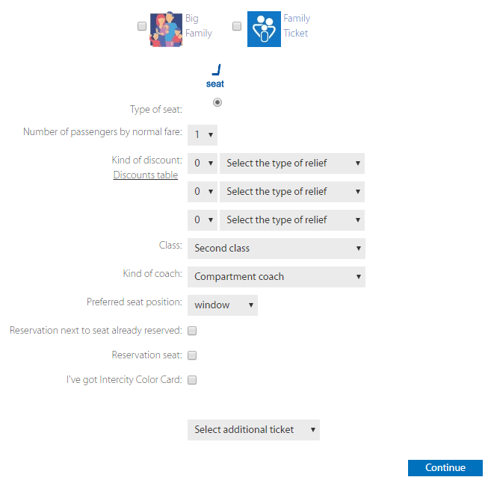Check the Reservation seat box

pyautogui.click(x=192, y=355)
